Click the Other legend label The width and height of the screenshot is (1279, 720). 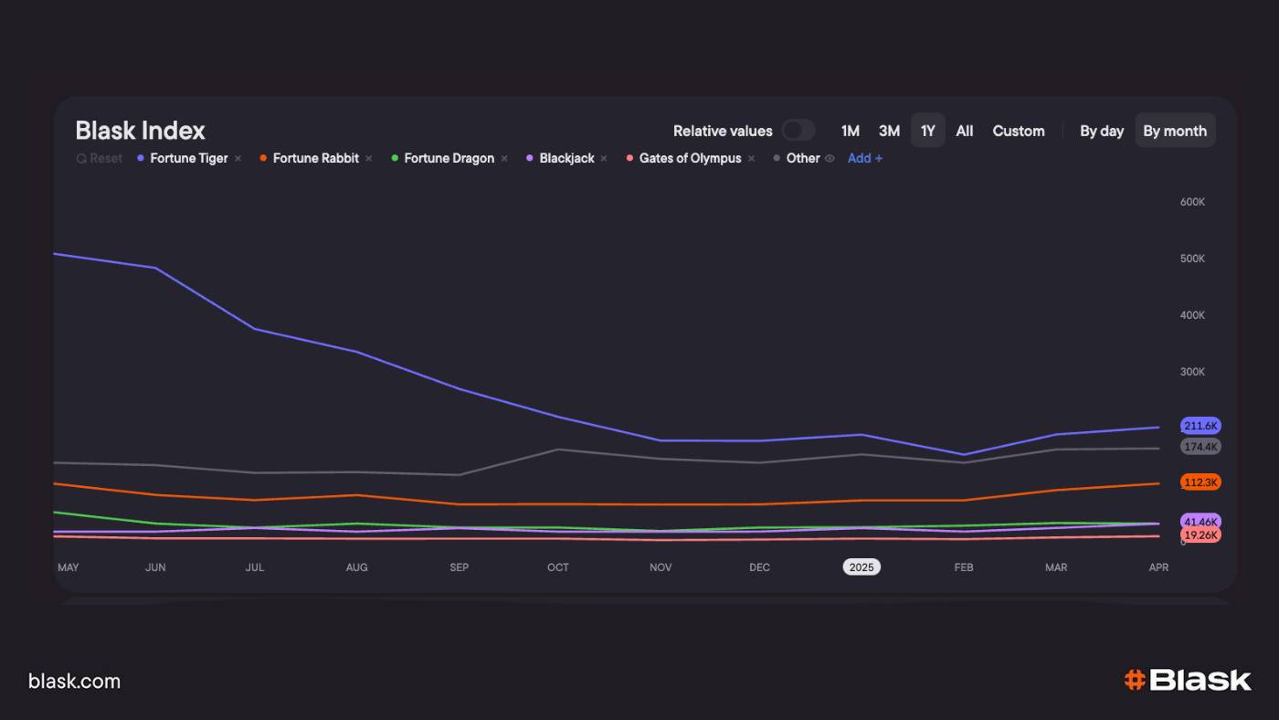pyautogui.click(x=803, y=158)
